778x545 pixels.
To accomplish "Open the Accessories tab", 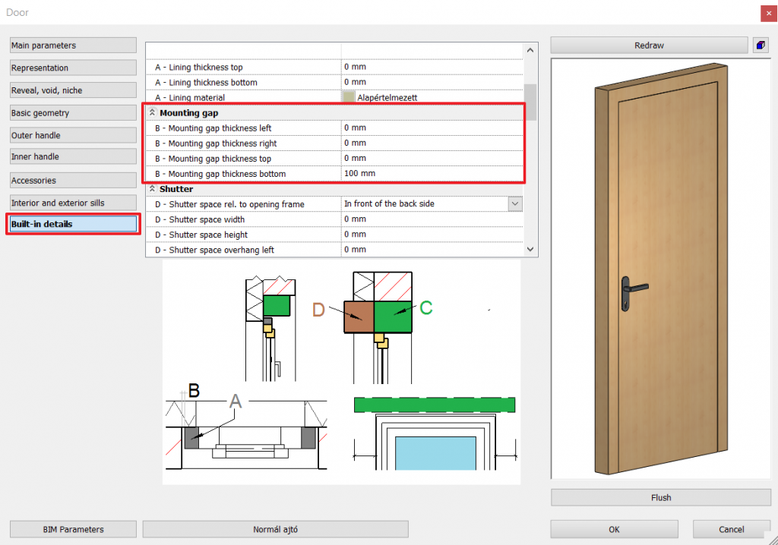I will click(73, 181).
